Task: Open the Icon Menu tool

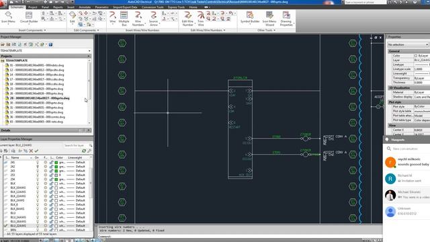Action: [x=8, y=17]
